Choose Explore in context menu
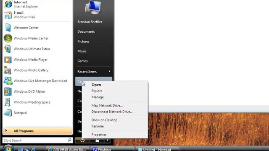 97,91
